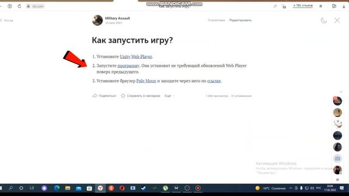Screen dimensions: 349x196
Task: Open the Unity Web Player link
Action: (x=136, y=57)
